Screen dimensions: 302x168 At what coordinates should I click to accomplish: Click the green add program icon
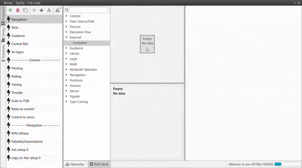coord(10,10)
